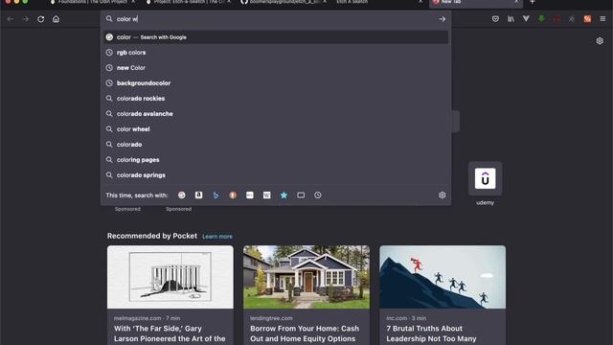
Task: Pick 'coloring pages' search suggestion
Action: pyautogui.click(x=276, y=160)
